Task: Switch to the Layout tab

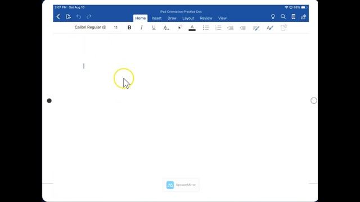Action: tap(188, 18)
